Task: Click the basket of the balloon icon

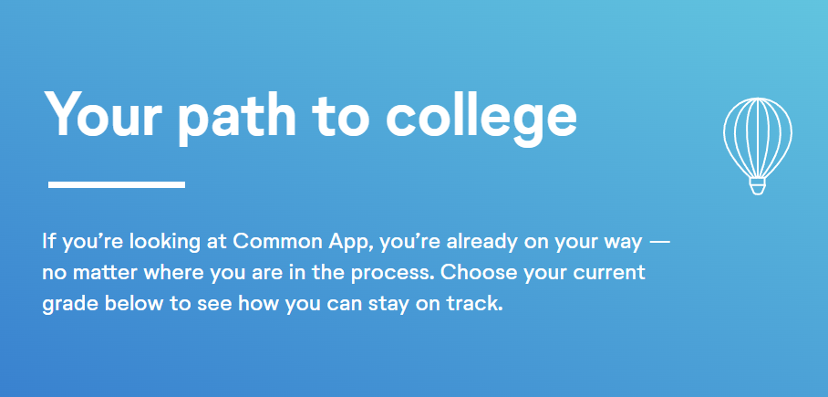Action: pyautogui.click(x=757, y=187)
